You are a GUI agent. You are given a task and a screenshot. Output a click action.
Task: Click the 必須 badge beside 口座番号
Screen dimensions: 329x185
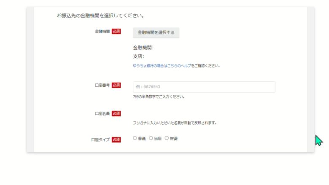pyautogui.click(x=116, y=85)
